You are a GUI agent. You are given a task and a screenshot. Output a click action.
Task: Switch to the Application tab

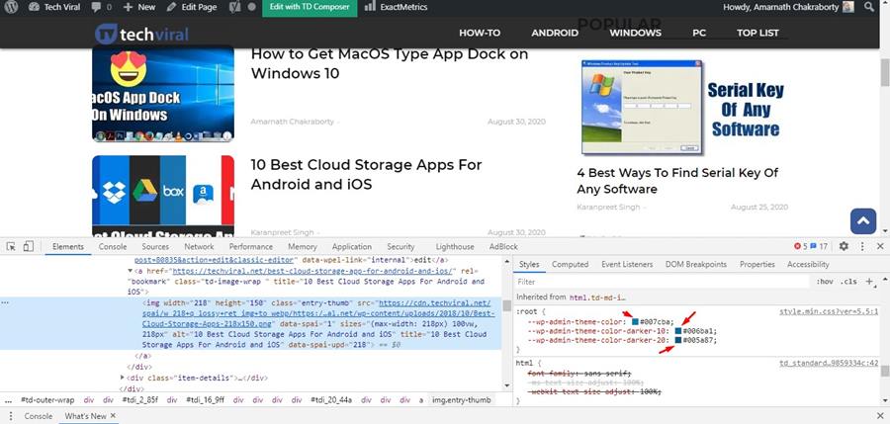(x=352, y=247)
